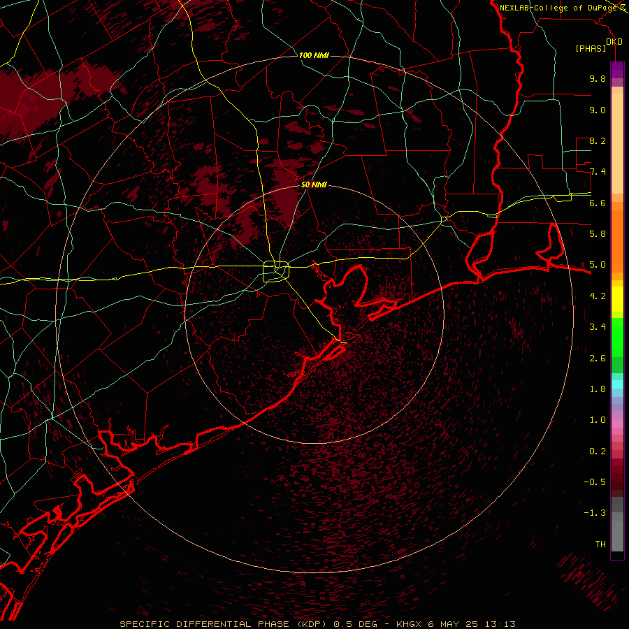Screen dimensions: 629x629
Task: Click the 4.2 legend value
Action: point(598,296)
